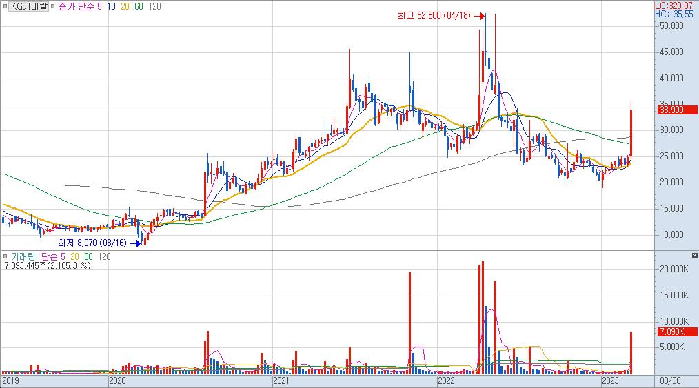Viewport: 699px width, 388px height.
Task: Click the 15,000 price axis label
Action: 671,209
